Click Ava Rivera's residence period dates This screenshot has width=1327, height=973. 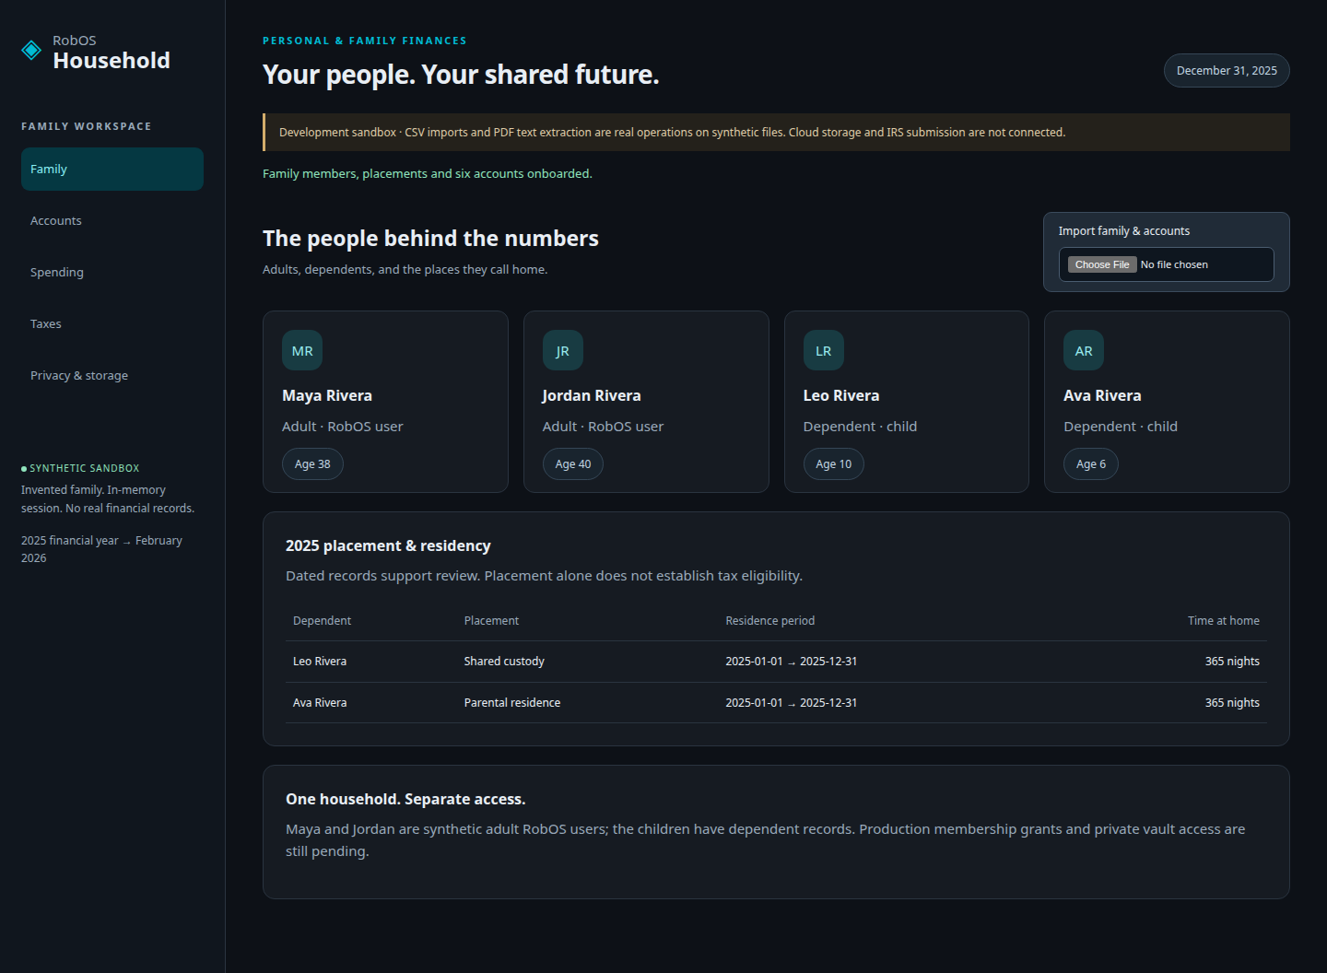pyautogui.click(x=792, y=703)
